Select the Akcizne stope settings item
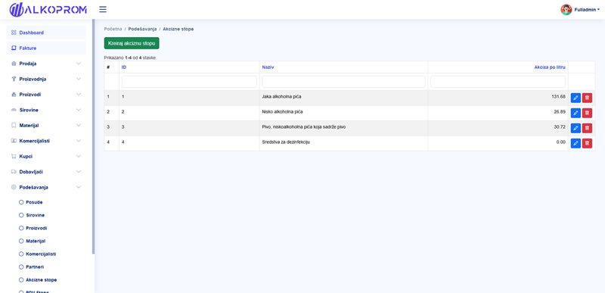 point(42,280)
